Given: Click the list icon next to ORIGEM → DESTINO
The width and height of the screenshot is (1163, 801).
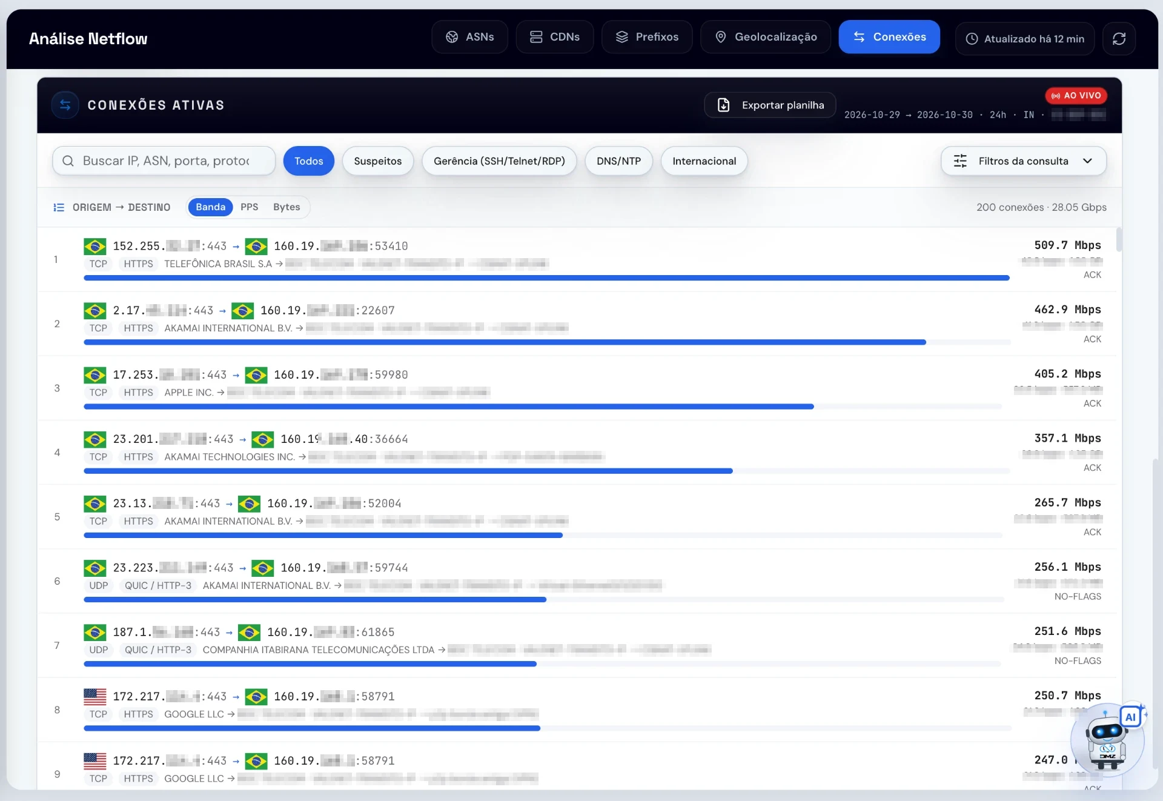Looking at the screenshot, I should [x=59, y=207].
